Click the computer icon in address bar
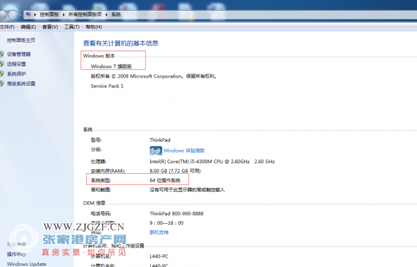This screenshot has height=267, width=417. pyautogui.click(x=28, y=14)
